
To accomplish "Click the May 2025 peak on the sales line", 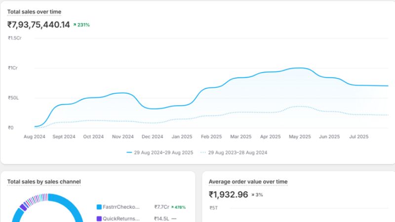I will [299, 68].
